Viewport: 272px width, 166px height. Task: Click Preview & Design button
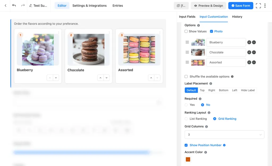209,6
